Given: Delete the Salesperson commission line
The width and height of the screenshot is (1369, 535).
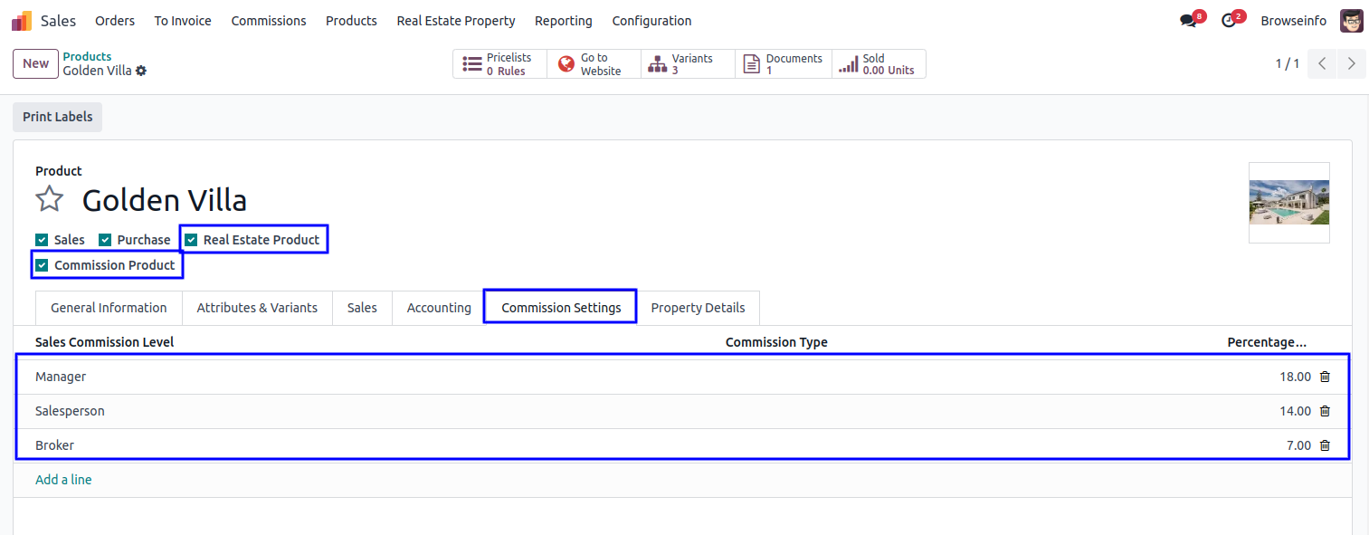Looking at the screenshot, I should [1325, 411].
